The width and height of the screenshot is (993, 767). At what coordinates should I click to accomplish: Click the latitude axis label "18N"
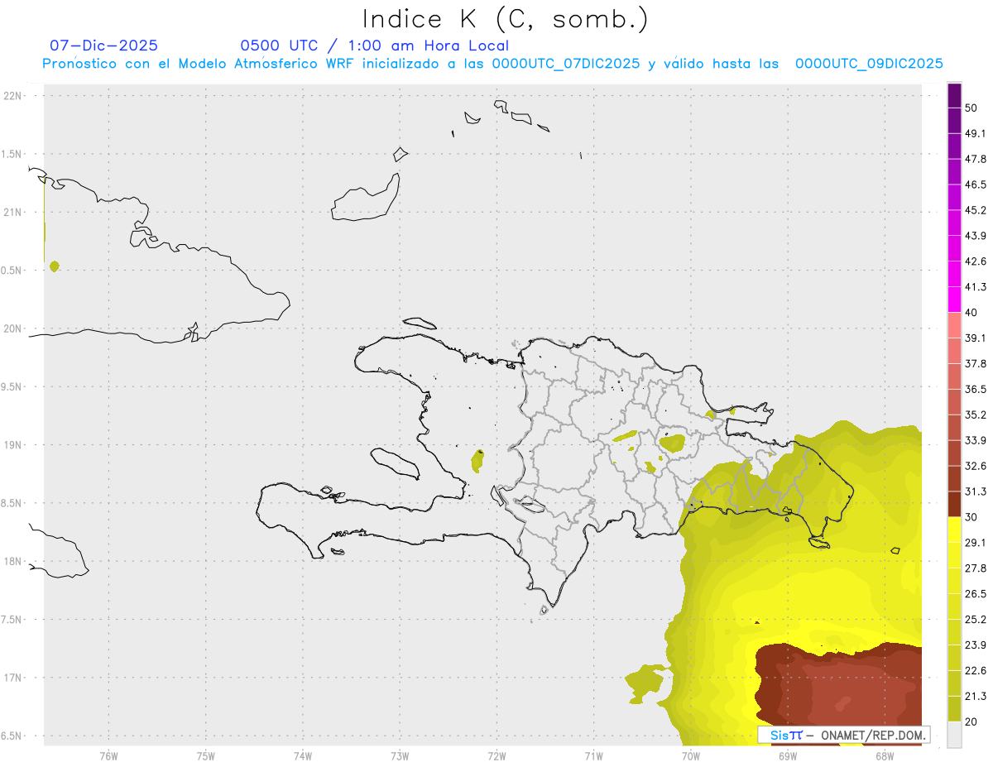[x=12, y=562]
